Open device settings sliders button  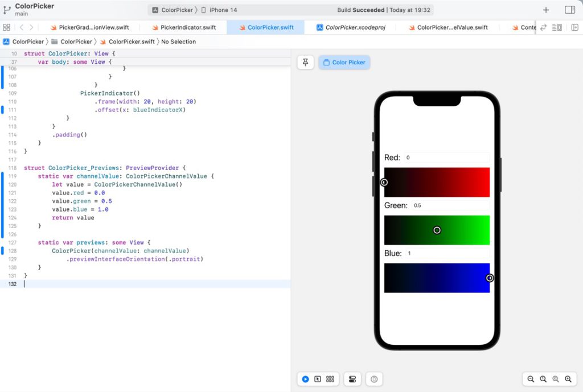pos(352,379)
